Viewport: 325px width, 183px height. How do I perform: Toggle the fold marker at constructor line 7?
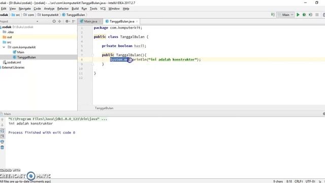pyautogui.click(x=92, y=55)
